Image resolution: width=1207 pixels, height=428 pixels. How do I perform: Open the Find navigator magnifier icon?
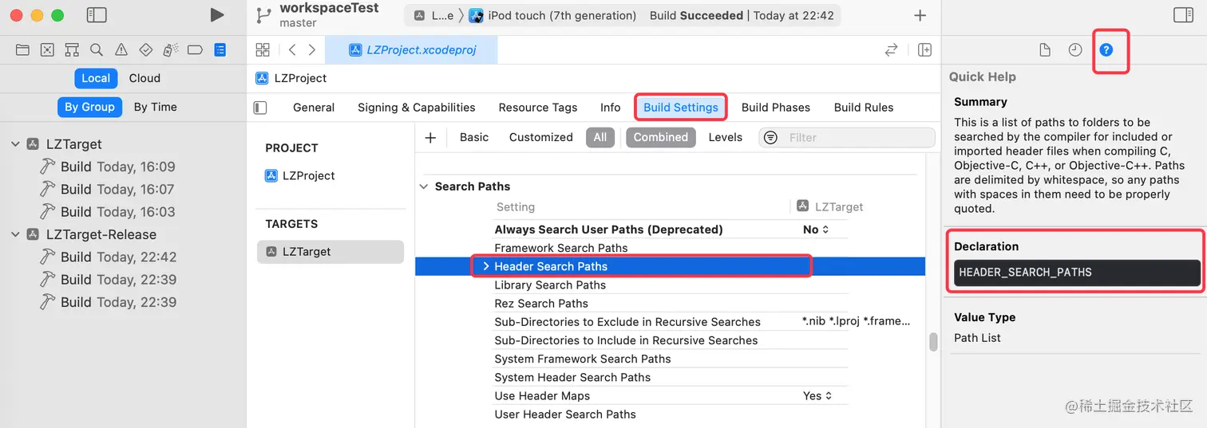click(x=97, y=49)
